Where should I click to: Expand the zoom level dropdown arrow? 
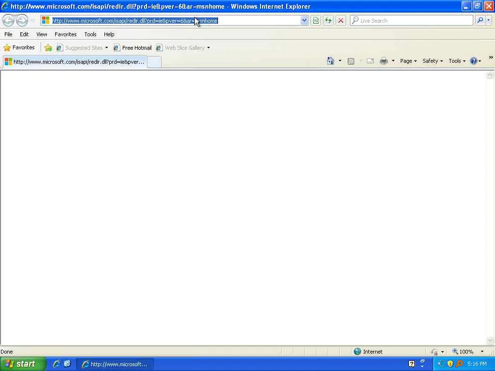pyautogui.click(x=482, y=352)
